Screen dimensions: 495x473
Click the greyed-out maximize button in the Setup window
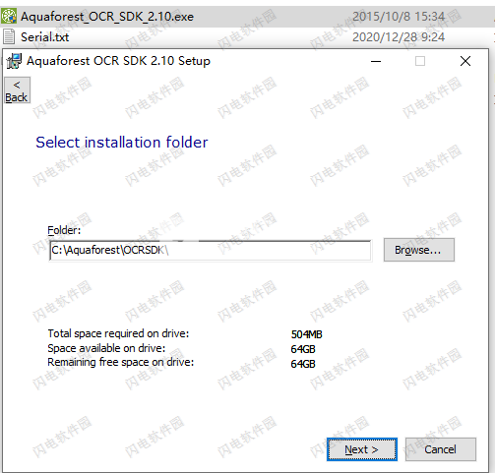click(420, 61)
